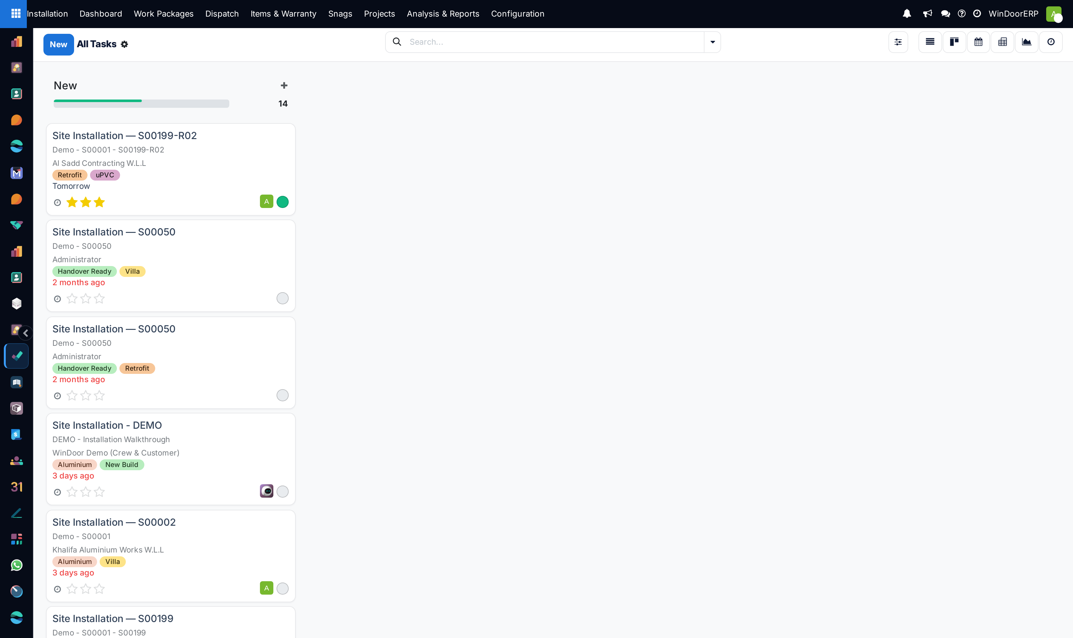Toggle third priority star on S00199-R02 card
Viewport: 1073px width, 638px height.
coord(99,202)
